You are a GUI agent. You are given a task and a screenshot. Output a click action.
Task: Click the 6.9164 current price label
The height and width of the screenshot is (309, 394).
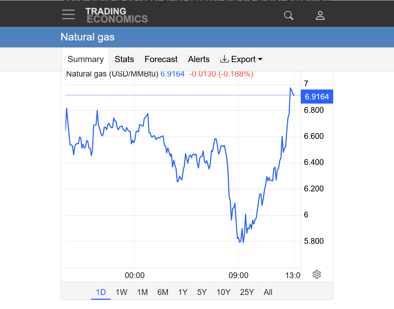click(317, 97)
